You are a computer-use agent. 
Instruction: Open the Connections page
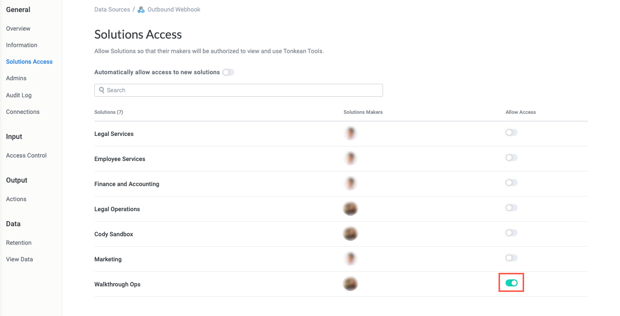point(23,111)
